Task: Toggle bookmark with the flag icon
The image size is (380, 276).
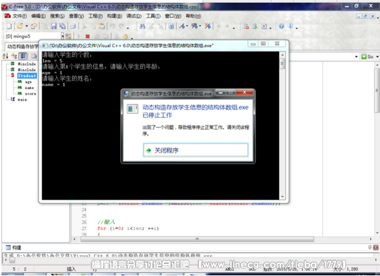Action: 182,26
